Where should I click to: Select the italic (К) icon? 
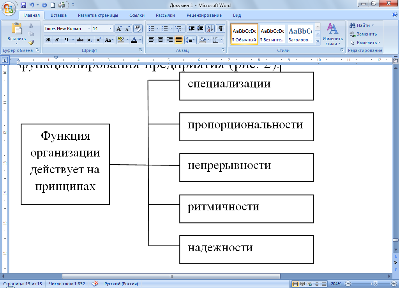(57, 39)
